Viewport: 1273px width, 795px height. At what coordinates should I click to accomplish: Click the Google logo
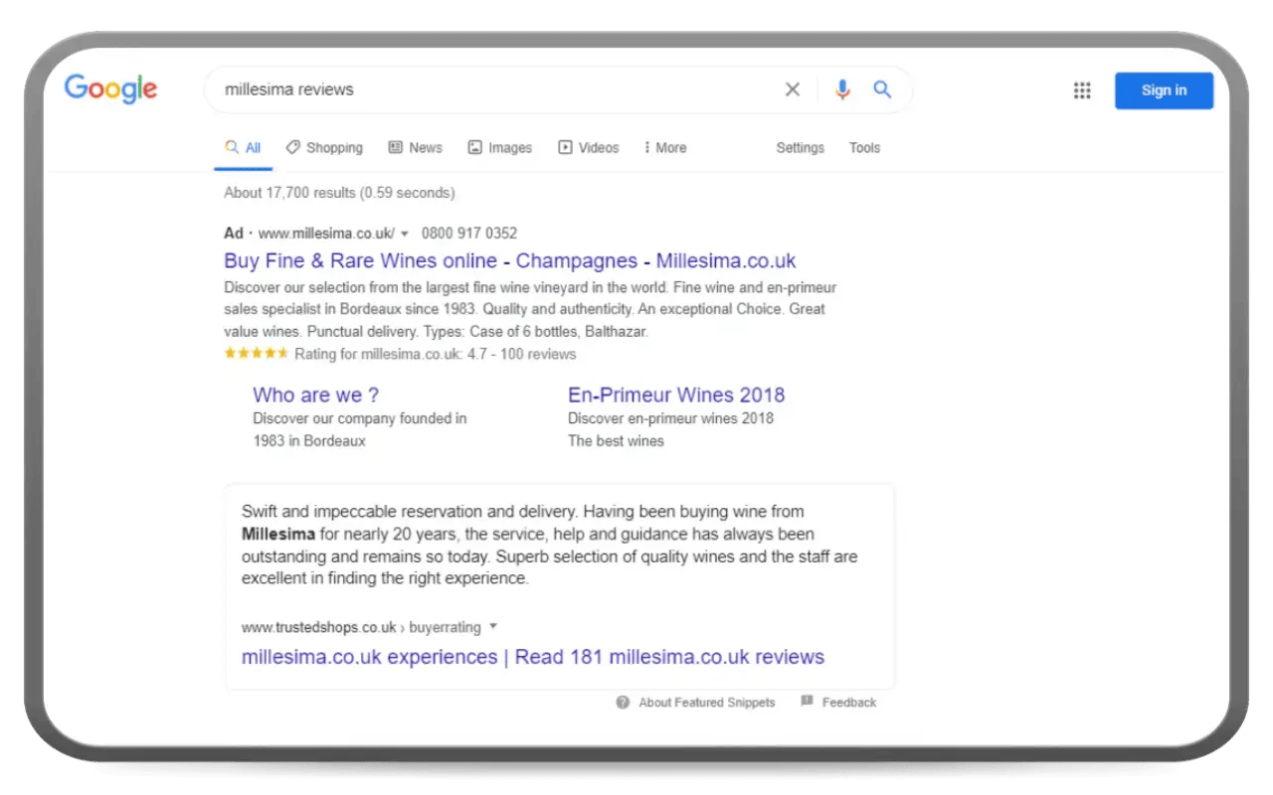coord(109,89)
